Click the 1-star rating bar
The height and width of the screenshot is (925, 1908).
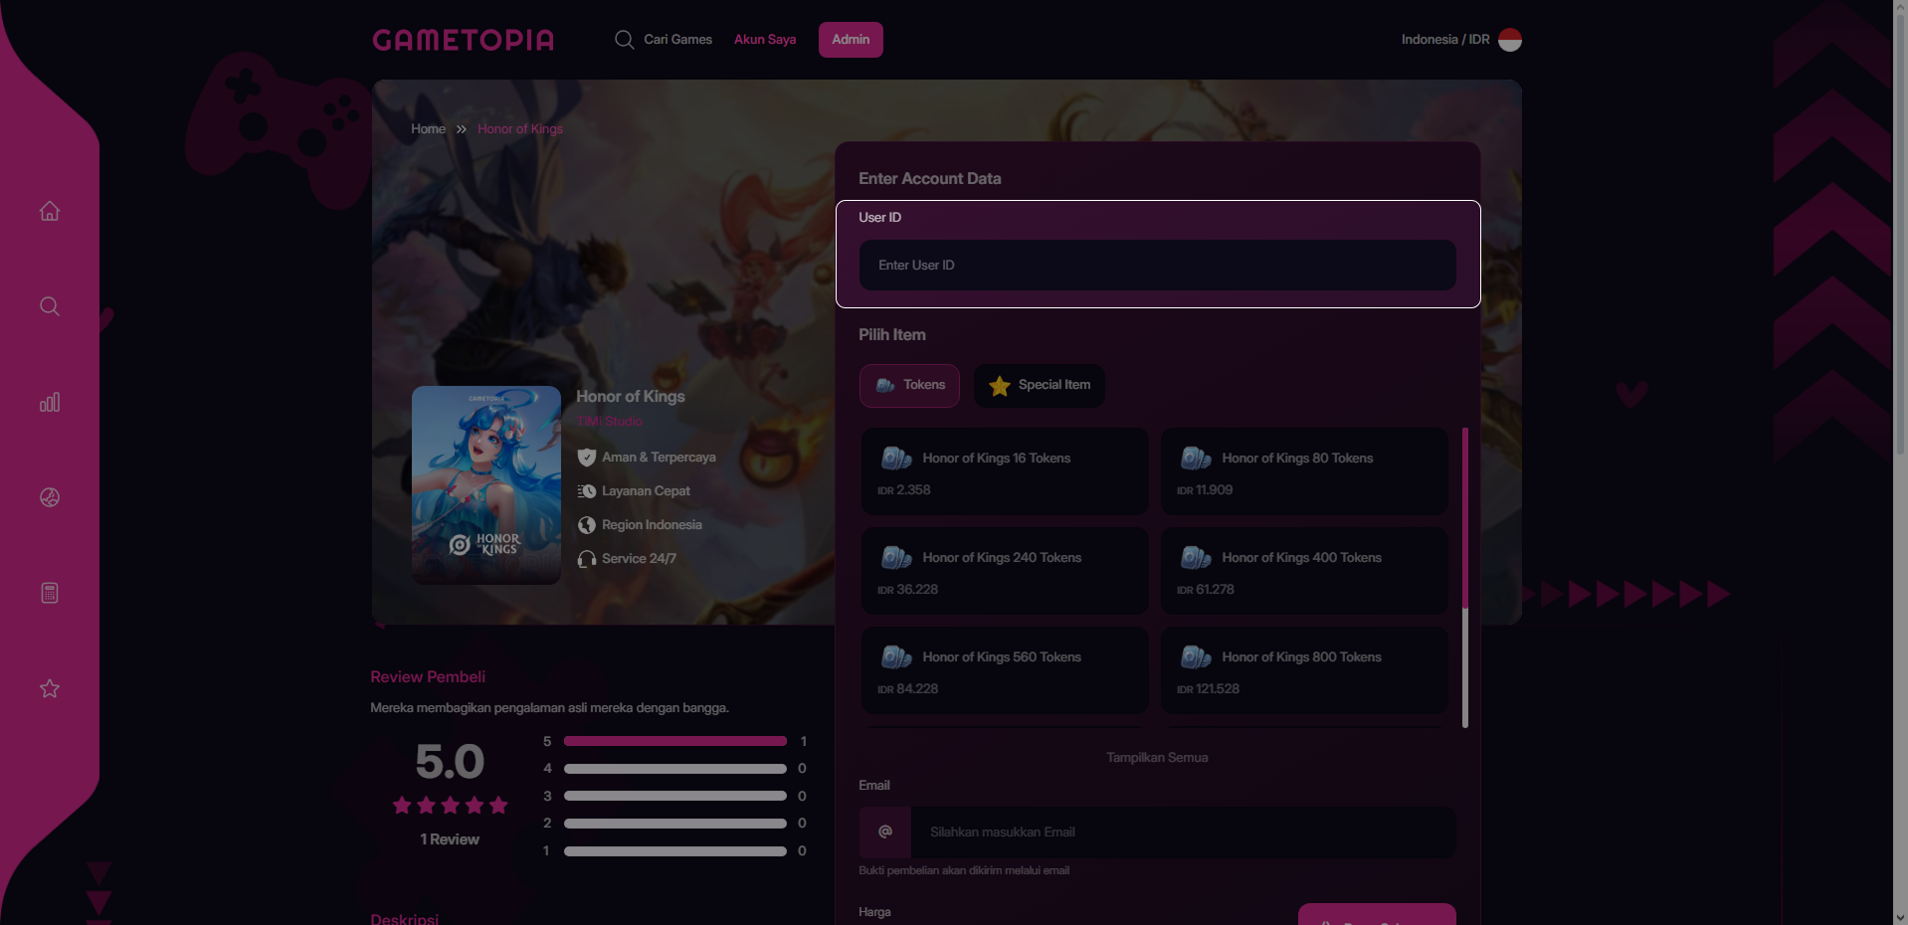675,851
